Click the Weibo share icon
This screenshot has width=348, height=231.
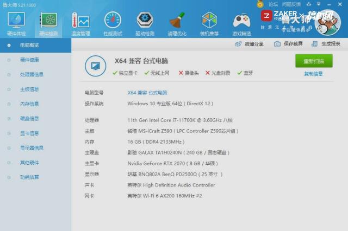click(x=238, y=44)
